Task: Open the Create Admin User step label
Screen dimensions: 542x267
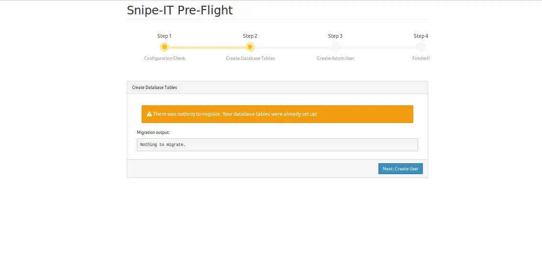Action: tap(335, 58)
